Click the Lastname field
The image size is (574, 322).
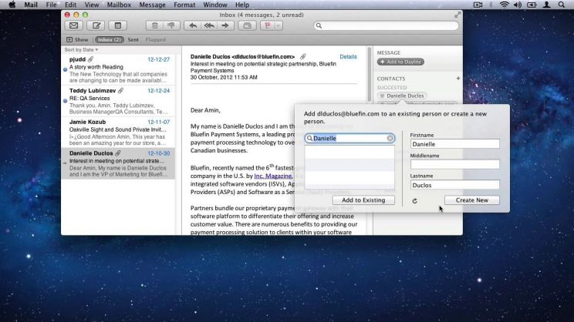coord(454,185)
